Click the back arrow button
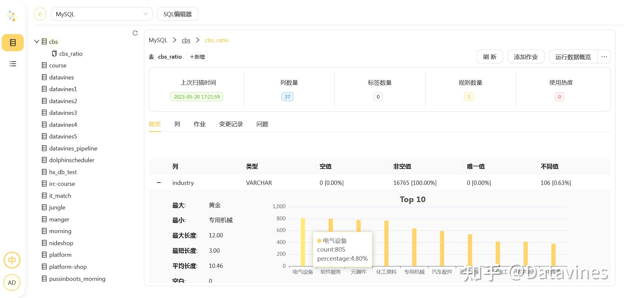Viewport: 624px width, 298px height. point(40,14)
